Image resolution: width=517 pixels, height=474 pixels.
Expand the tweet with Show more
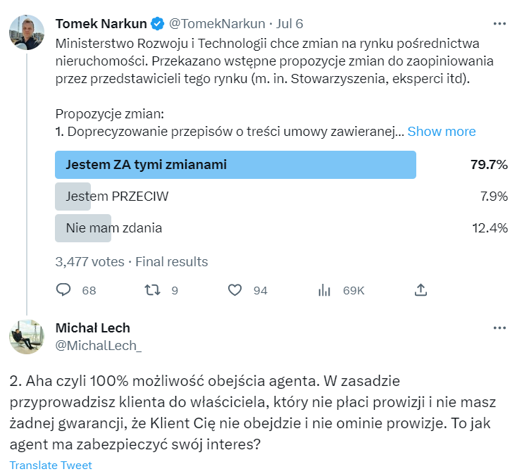(442, 132)
